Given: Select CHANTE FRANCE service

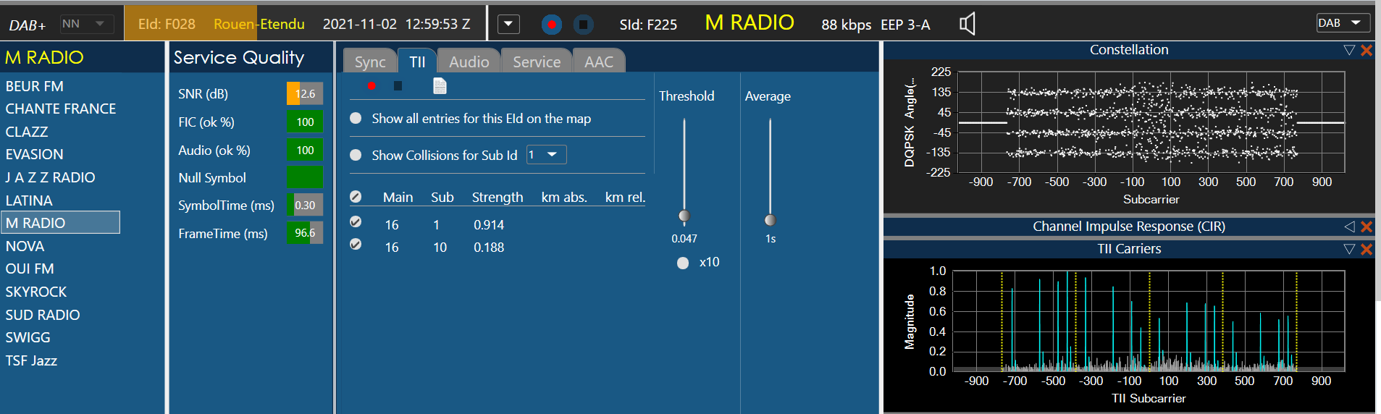Looking at the screenshot, I should (61, 109).
